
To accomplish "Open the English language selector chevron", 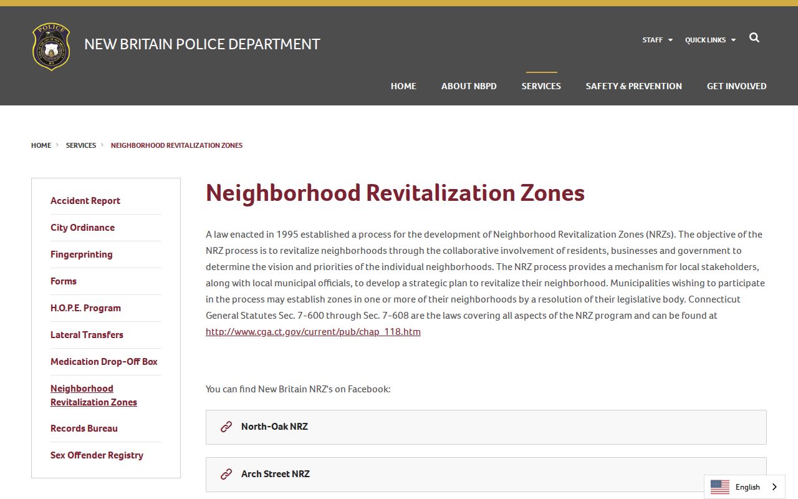I will coord(774,487).
